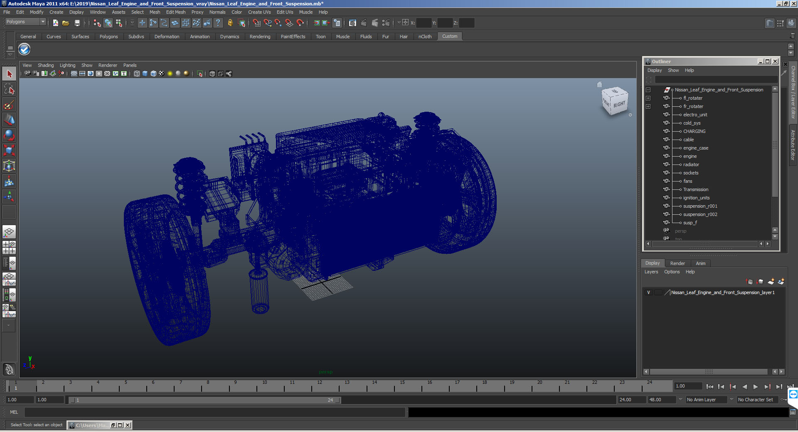Open the Create UVs menu

tap(259, 12)
